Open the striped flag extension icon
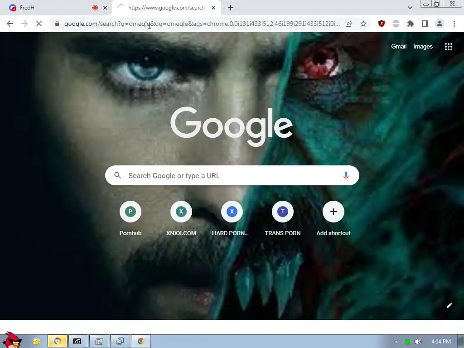464x348 pixels. 396,24
